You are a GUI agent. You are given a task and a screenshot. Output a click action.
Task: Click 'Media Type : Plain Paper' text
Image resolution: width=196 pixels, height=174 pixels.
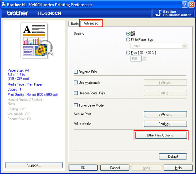click(25, 84)
